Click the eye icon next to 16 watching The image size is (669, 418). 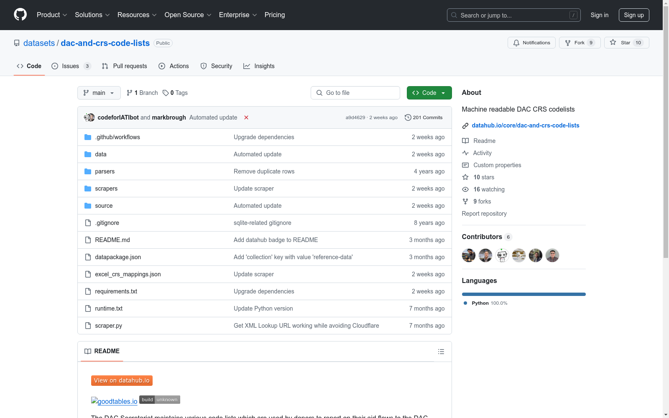click(465, 189)
